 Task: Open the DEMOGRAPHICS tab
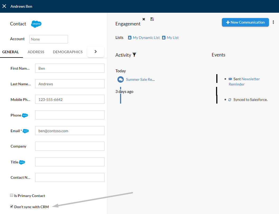pyautogui.click(x=68, y=52)
